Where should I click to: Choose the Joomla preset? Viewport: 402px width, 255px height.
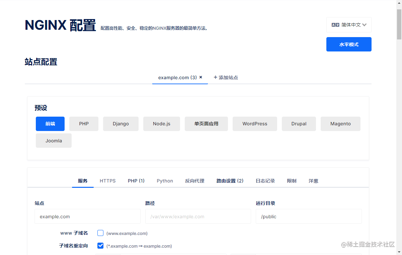[54, 141]
